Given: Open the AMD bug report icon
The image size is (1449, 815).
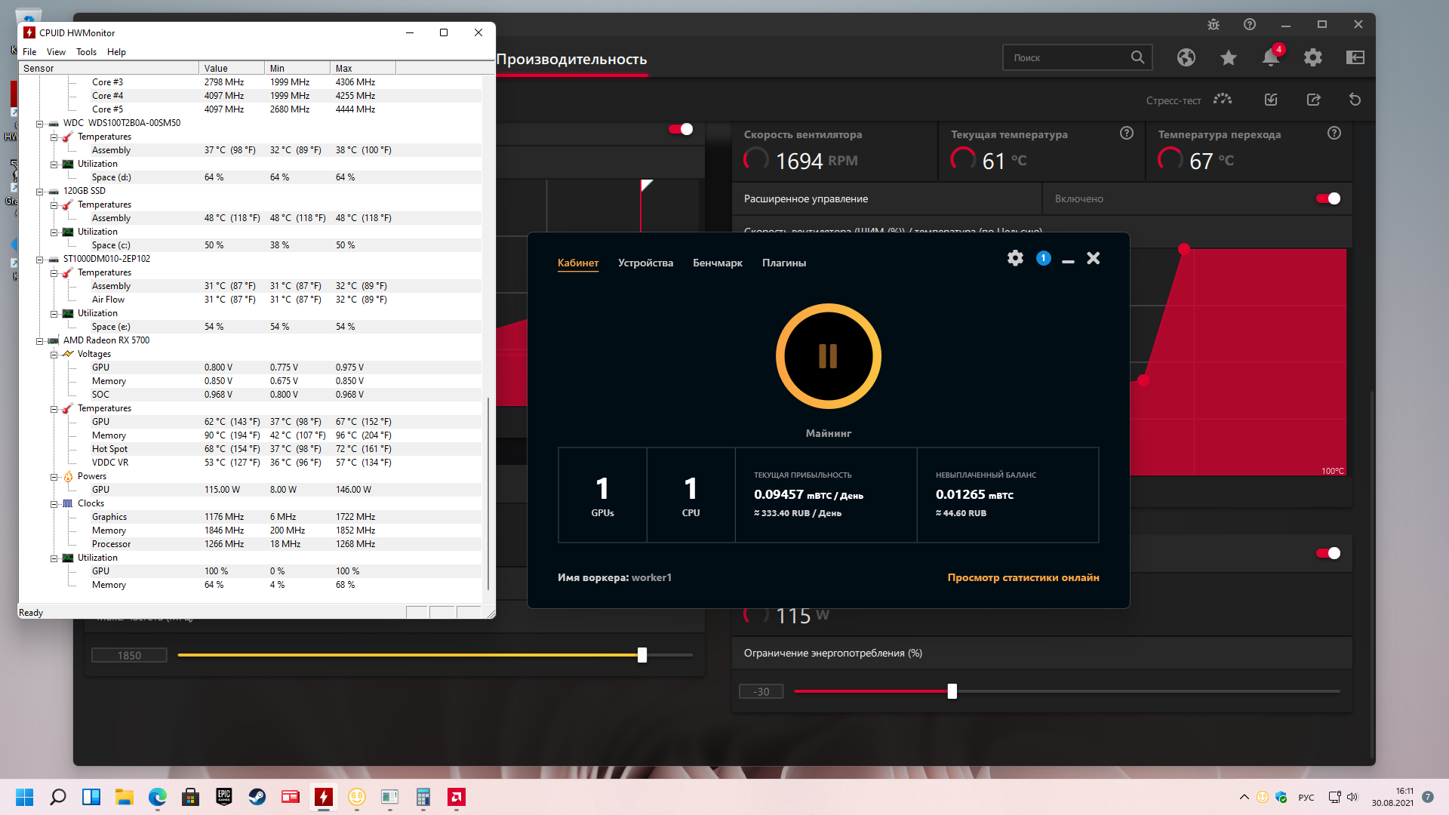Looking at the screenshot, I should (1214, 24).
